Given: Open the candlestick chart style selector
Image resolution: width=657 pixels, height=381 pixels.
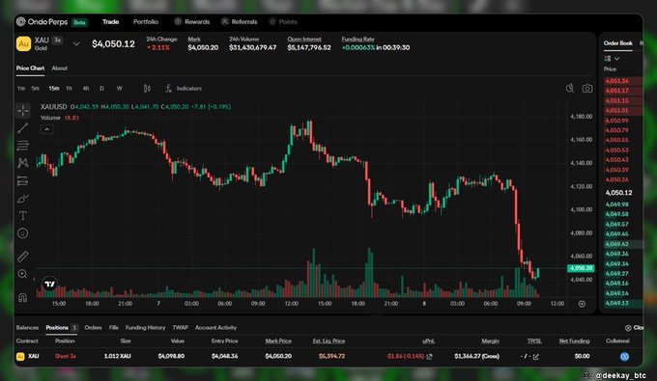Looking at the screenshot, I should (147, 88).
